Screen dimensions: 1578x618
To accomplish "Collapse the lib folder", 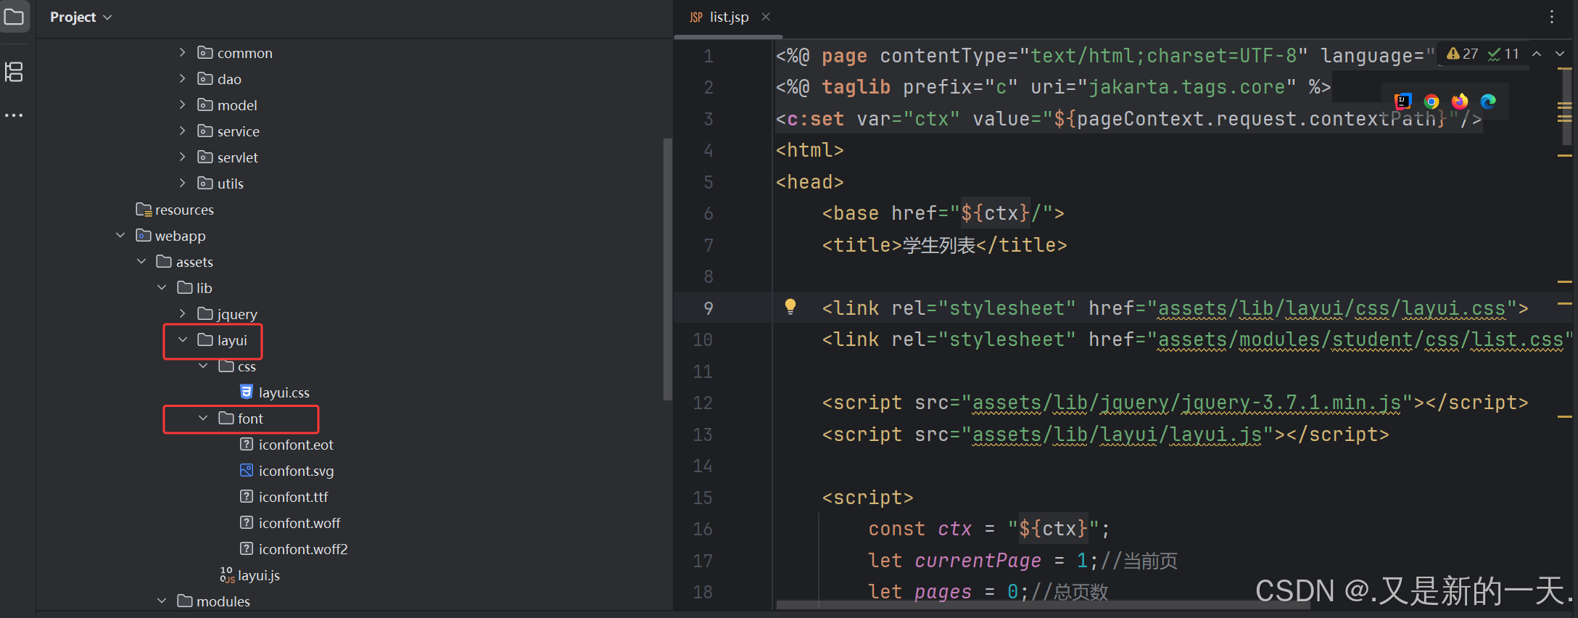I will 162,287.
